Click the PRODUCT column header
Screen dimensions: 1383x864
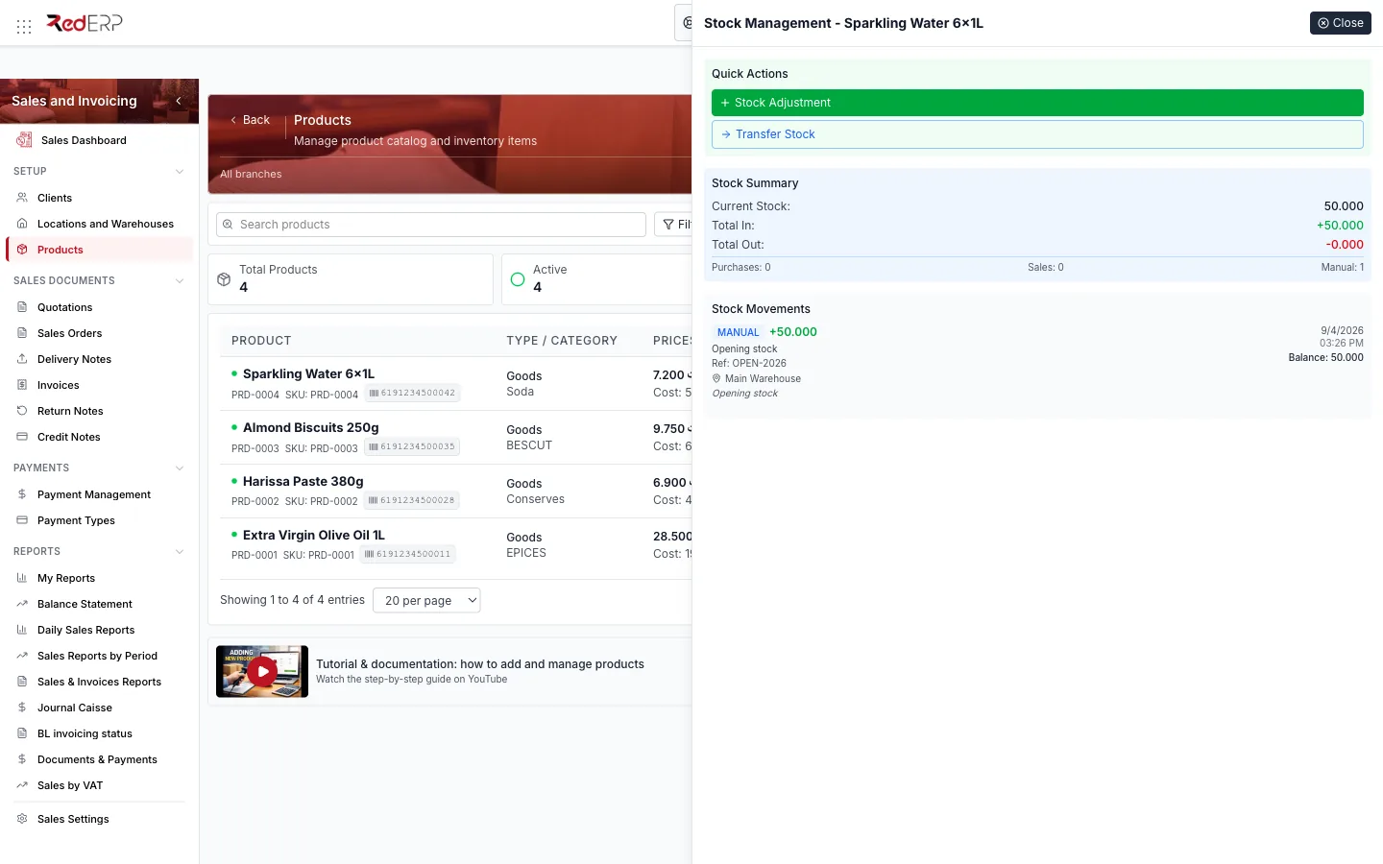point(261,341)
